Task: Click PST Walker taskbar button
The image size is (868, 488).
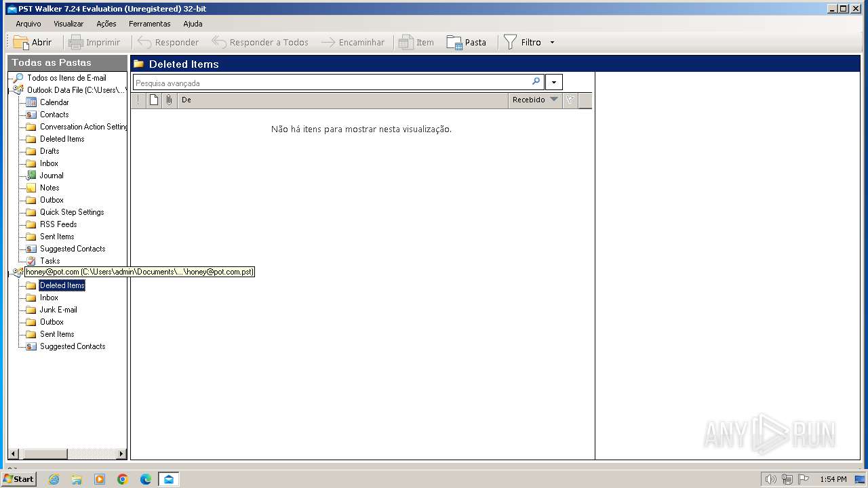Action: click(168, 479)
